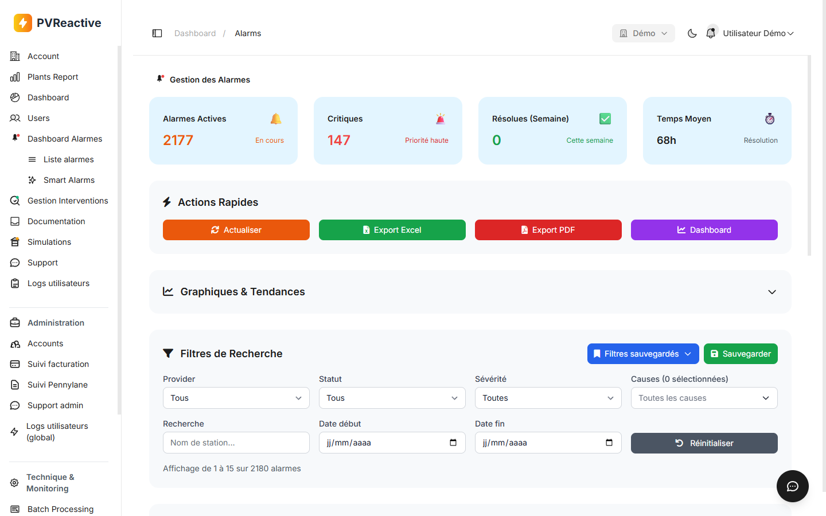The image size is (826, 516).
Task: Open Filtres sauvegardés dropdown
Action: pyautogui.click(x=643, y=354)
